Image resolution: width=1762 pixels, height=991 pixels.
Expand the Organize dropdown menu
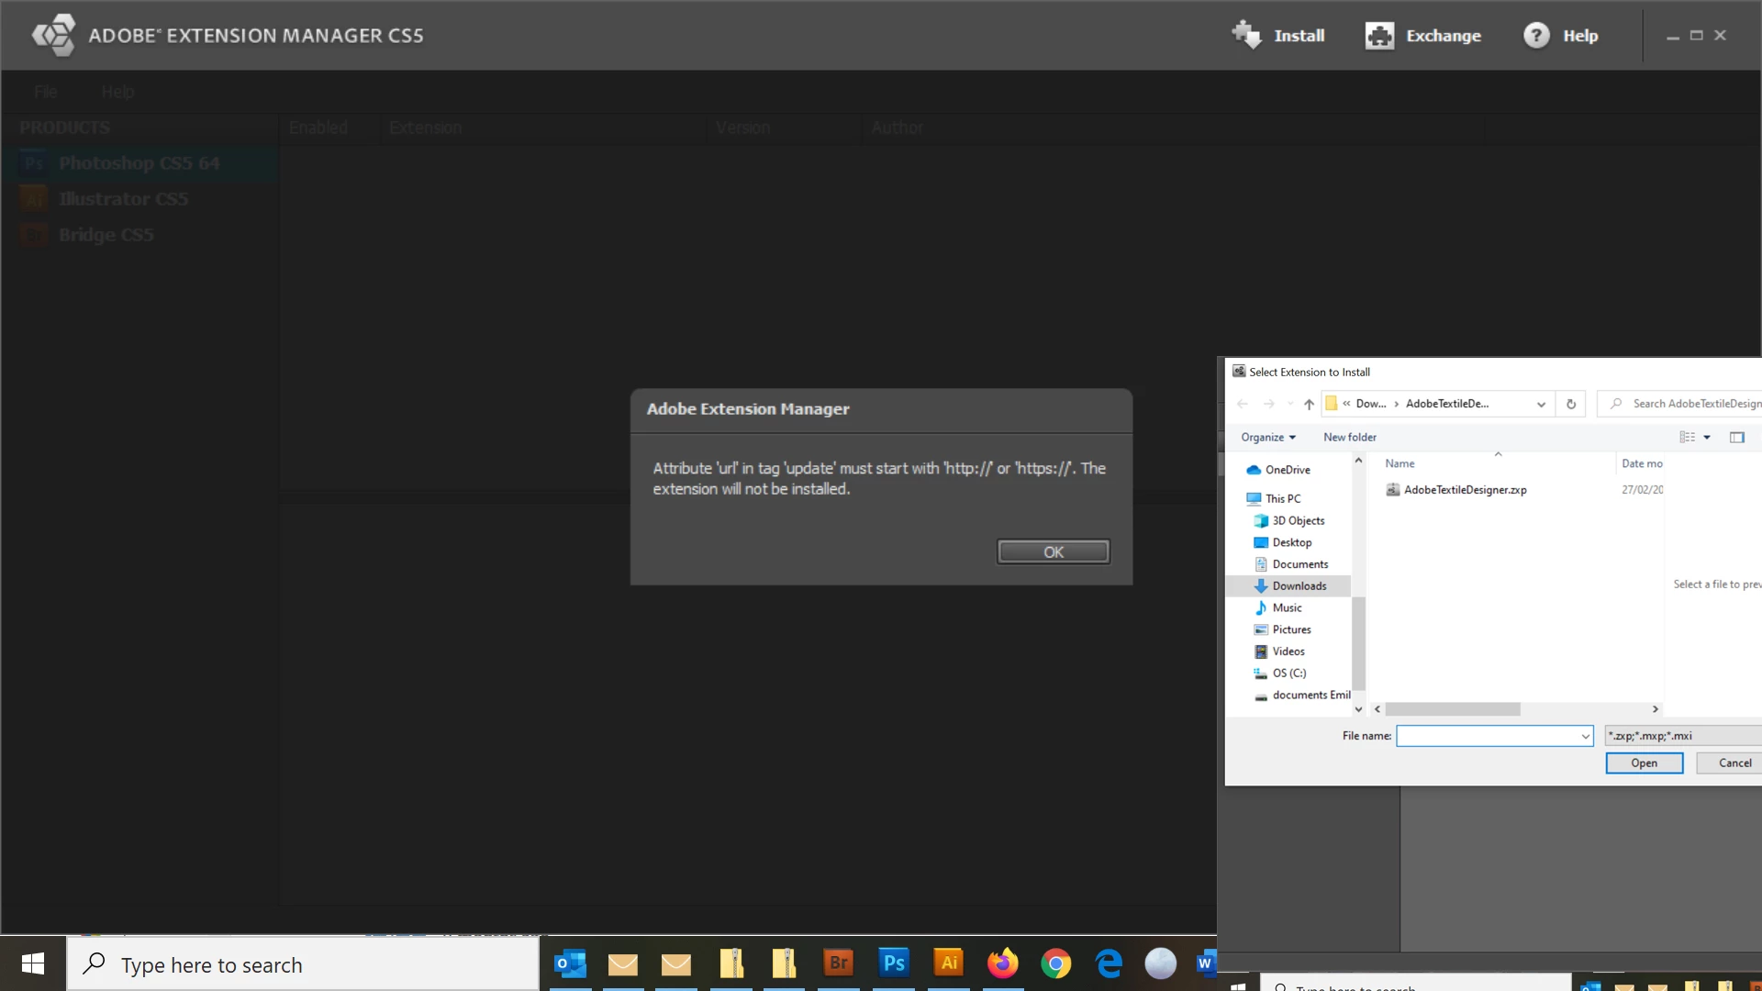(1268, 437)
